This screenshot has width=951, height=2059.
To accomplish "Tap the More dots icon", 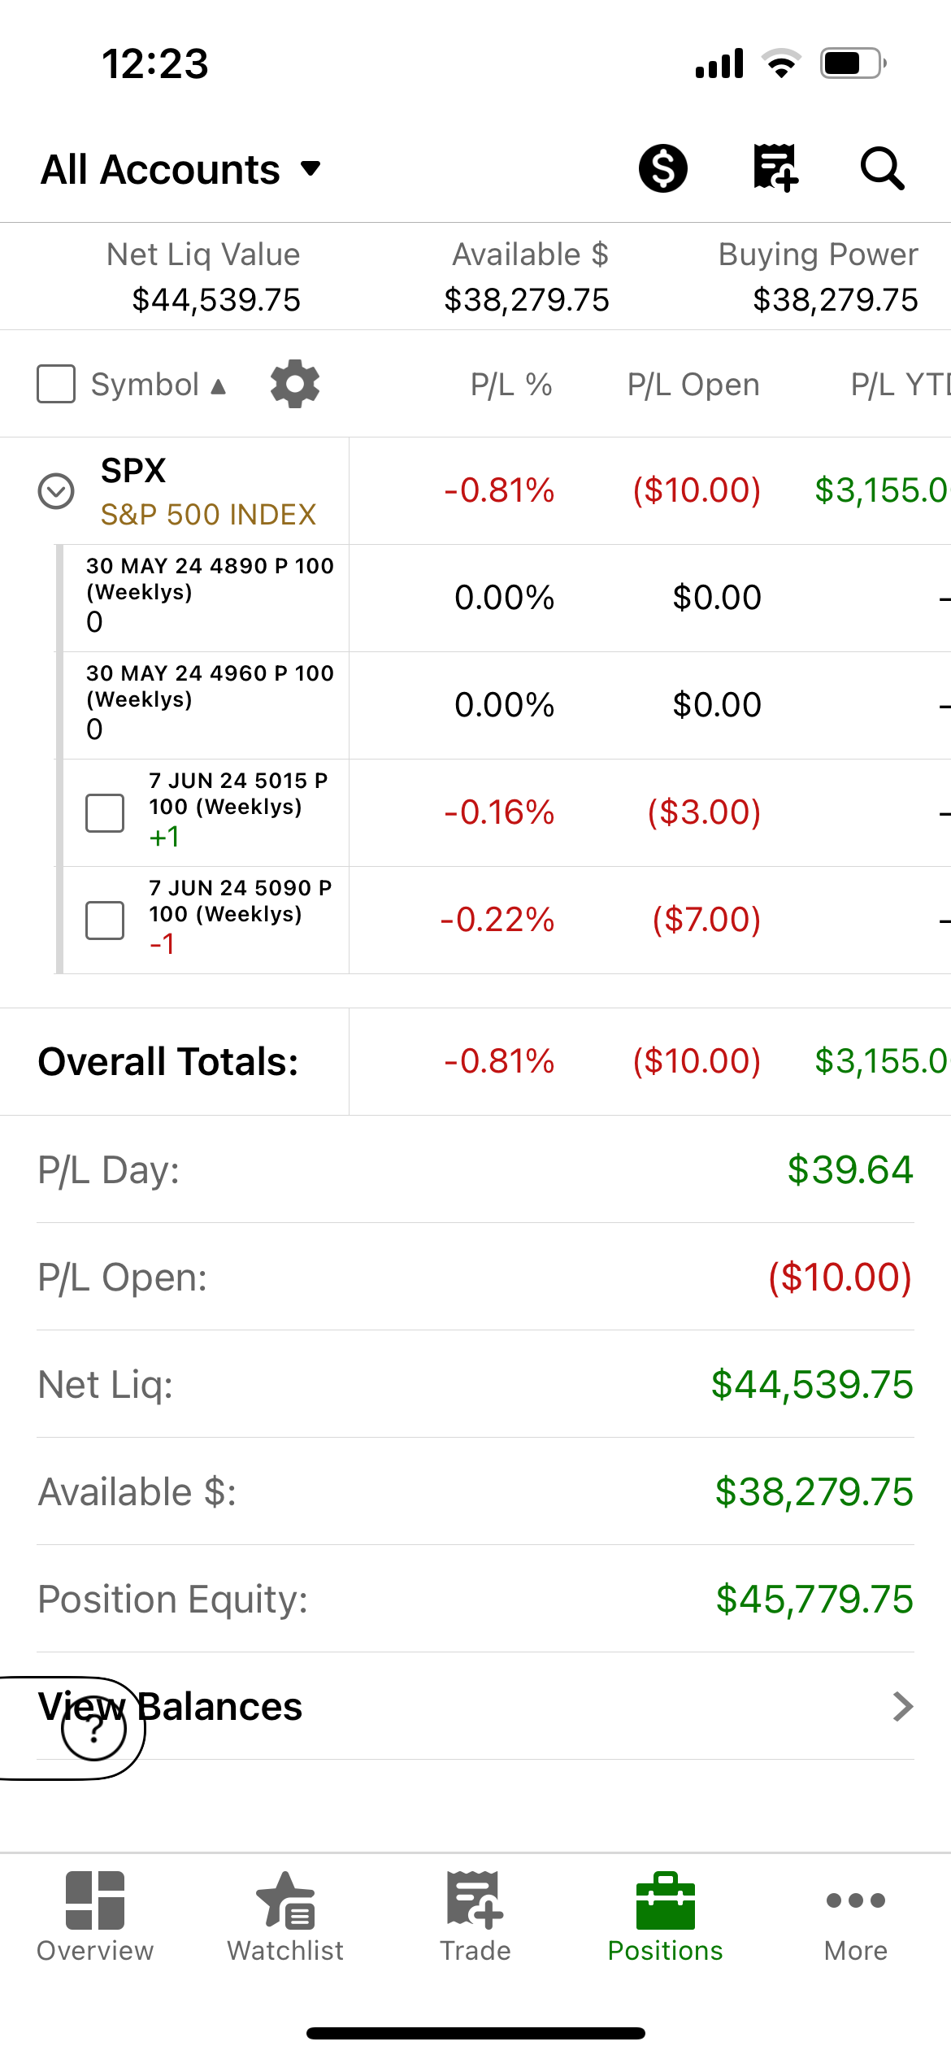I will coord(856,1900).
